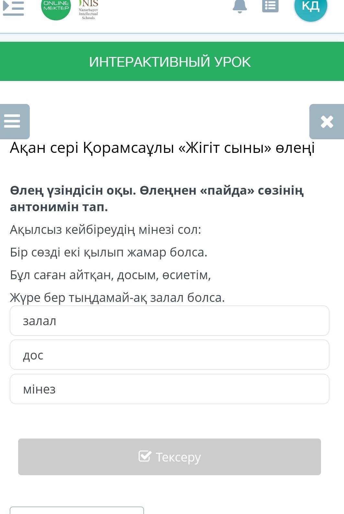Screen dimensions: 344x514
Task: Click poem line 'Ақылсыз кейбіреудің мінезі сол'
Action: pos(105,230)
